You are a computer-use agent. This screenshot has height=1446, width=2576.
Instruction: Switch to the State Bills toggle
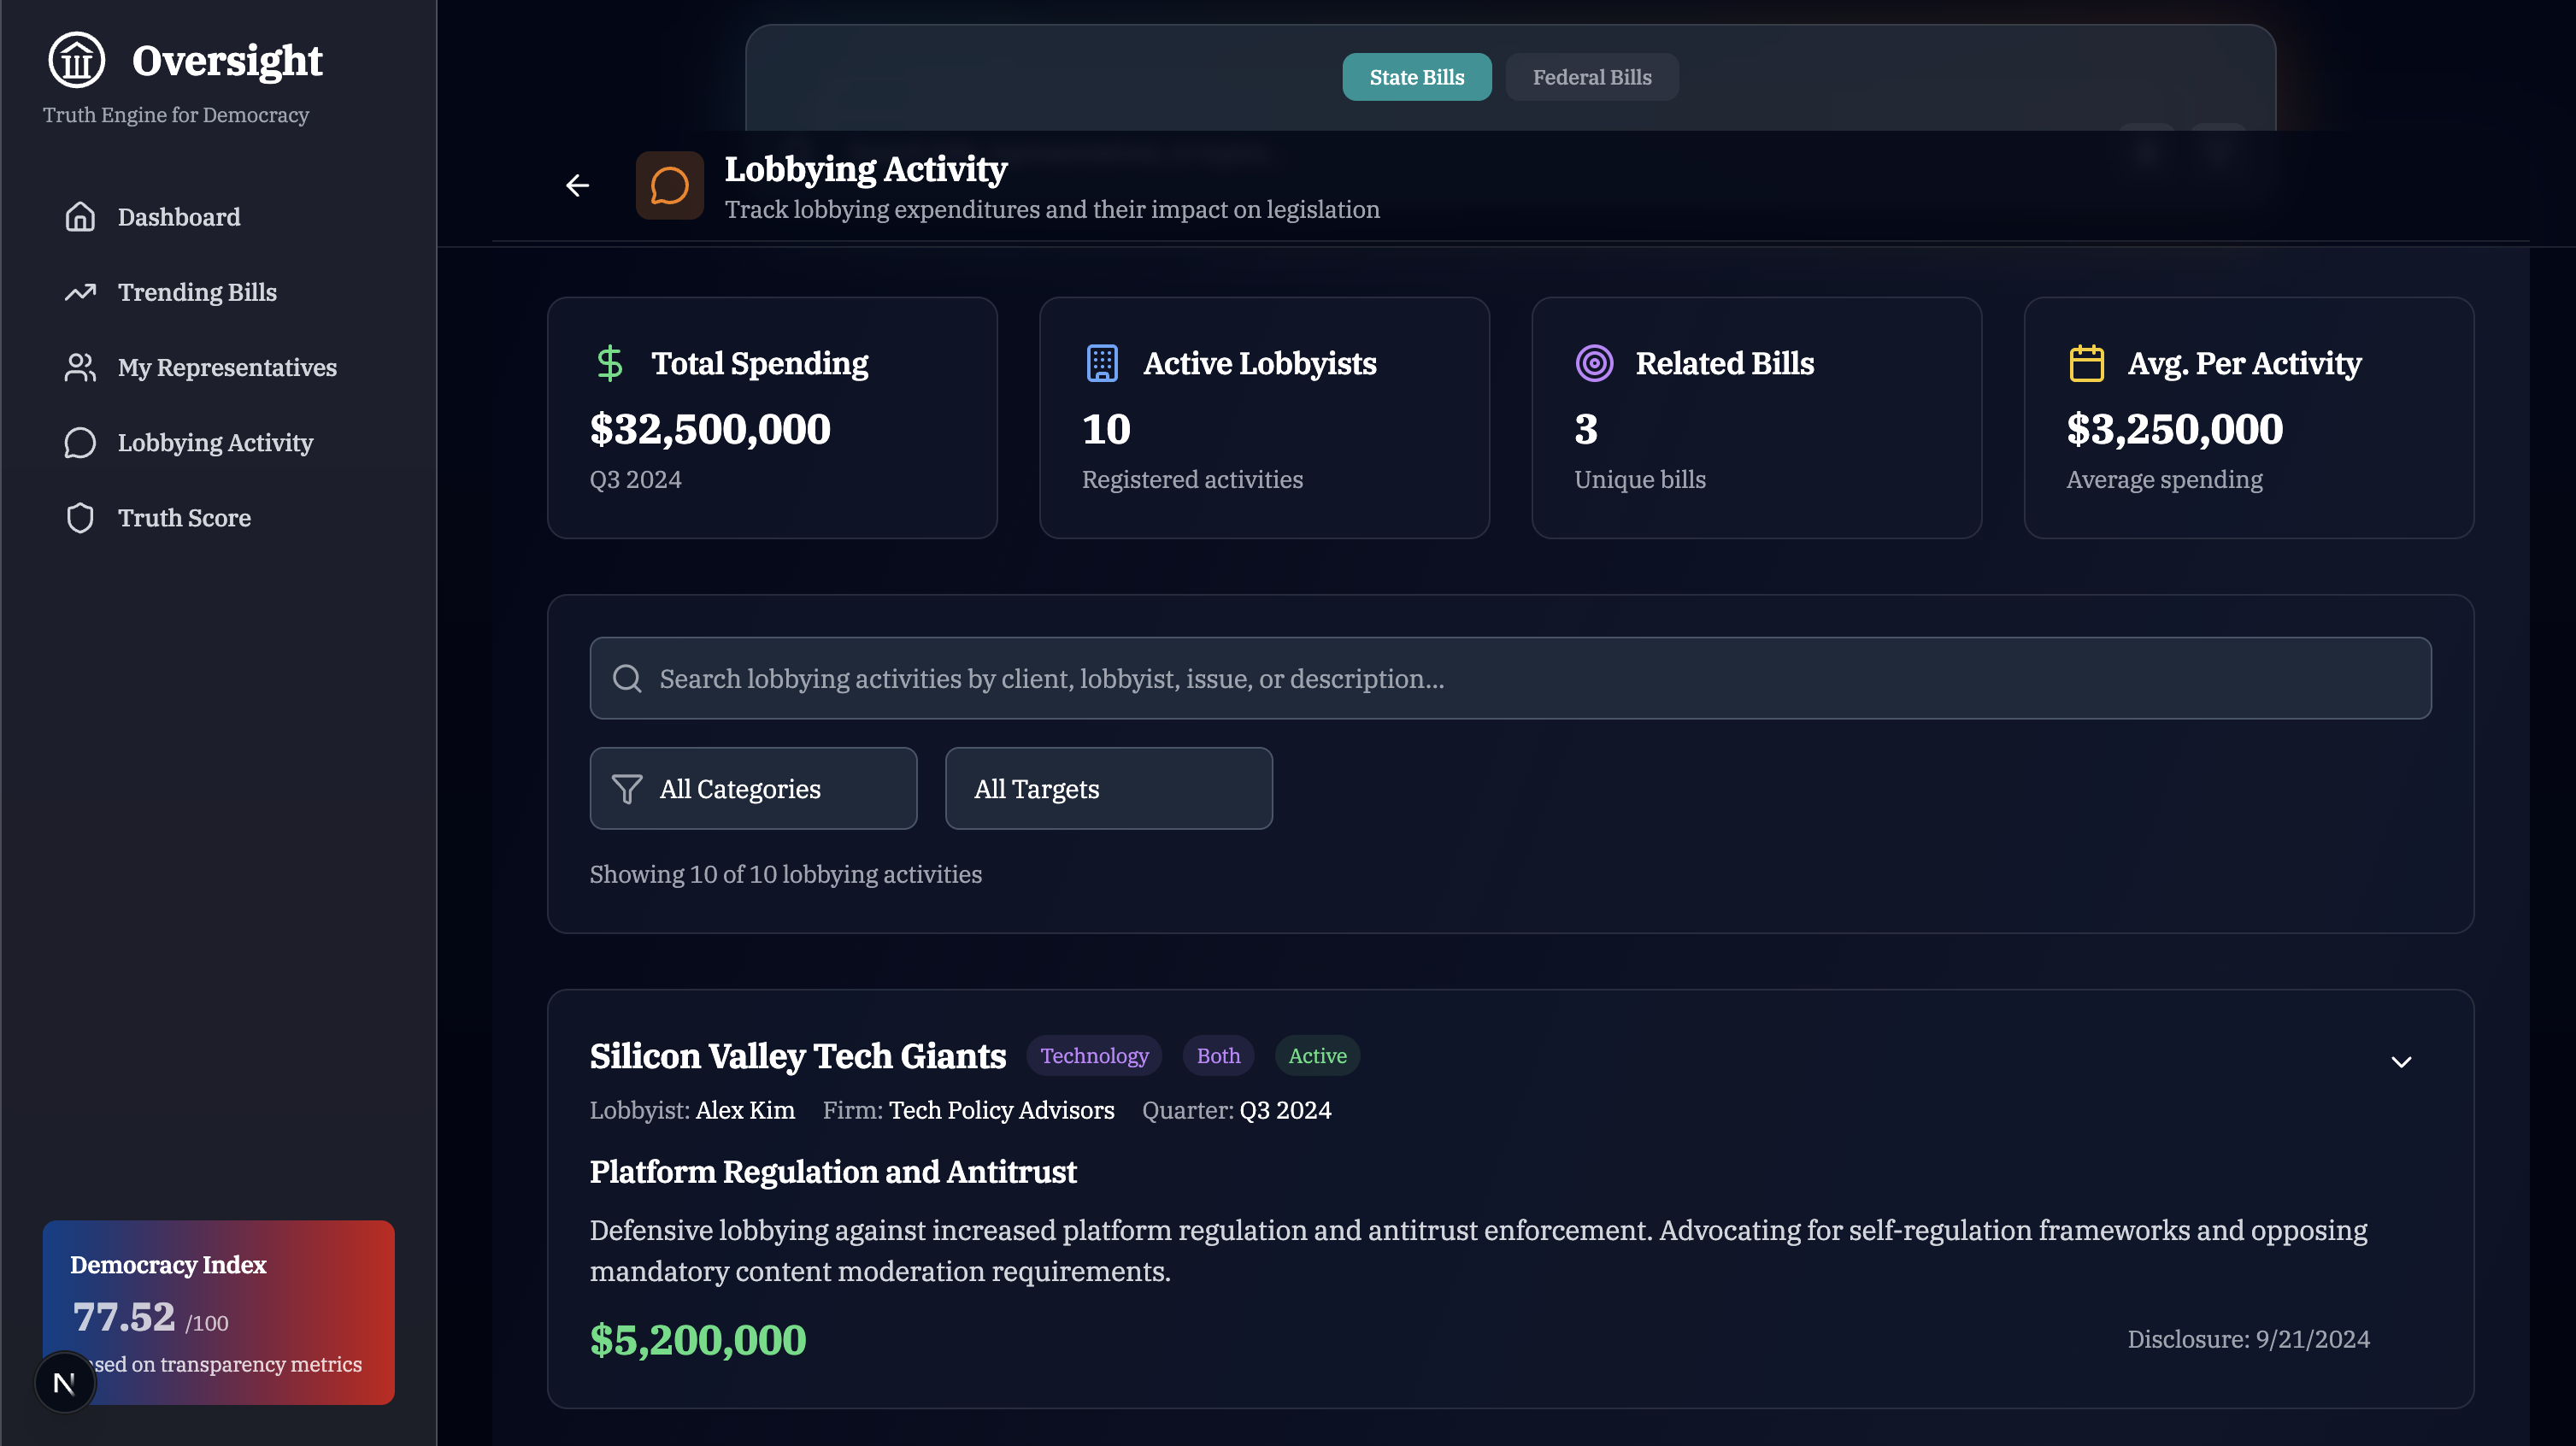point(1416,77)
